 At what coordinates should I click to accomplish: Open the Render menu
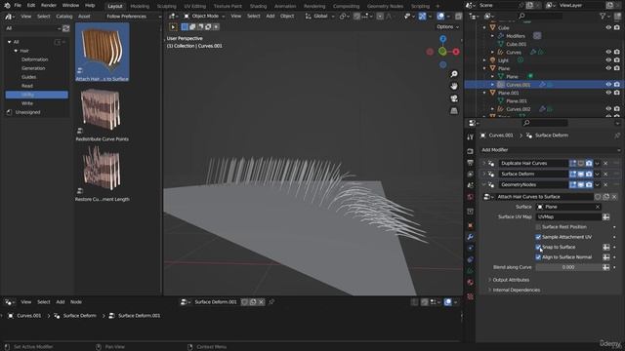click(x=49, y=6)
